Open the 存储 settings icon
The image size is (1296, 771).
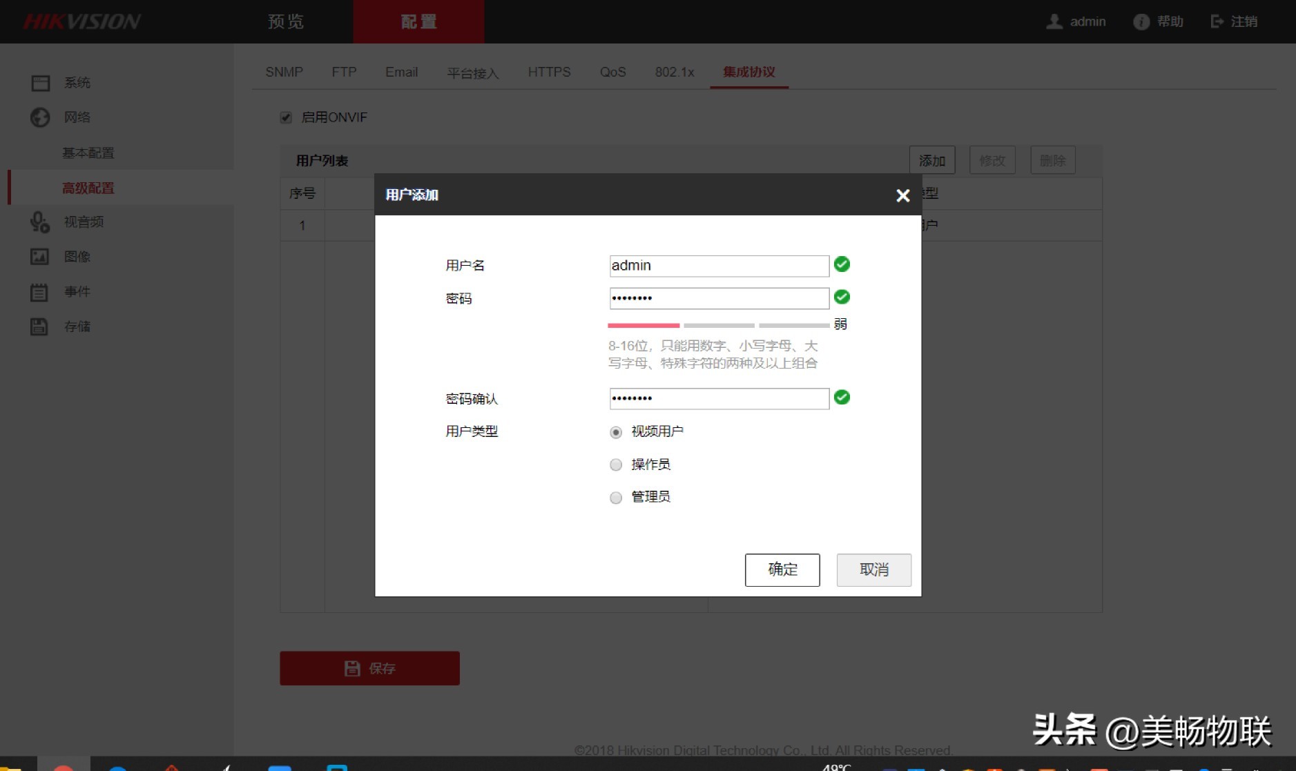[40, 326]
